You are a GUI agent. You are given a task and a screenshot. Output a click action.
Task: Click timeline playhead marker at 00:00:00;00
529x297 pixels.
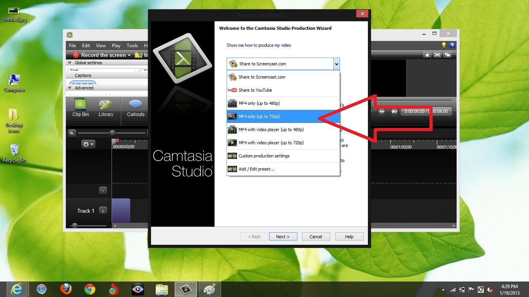117,141
